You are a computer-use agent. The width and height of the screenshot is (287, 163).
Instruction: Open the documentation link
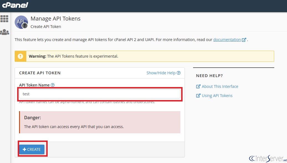(x=227, y=40)
